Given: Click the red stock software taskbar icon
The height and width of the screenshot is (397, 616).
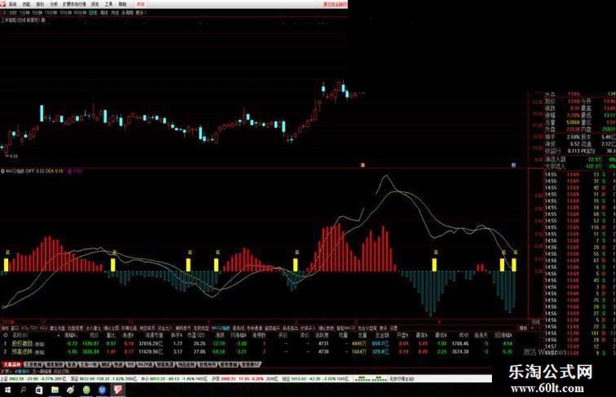Looking at the screenshot, I should 118,390.
